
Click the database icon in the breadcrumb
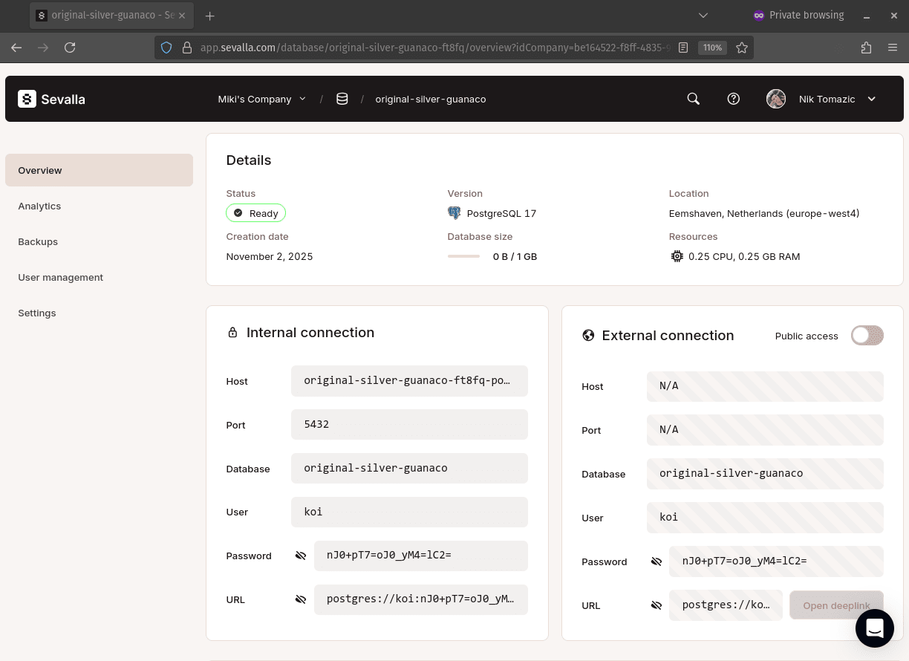pos(342,98)
